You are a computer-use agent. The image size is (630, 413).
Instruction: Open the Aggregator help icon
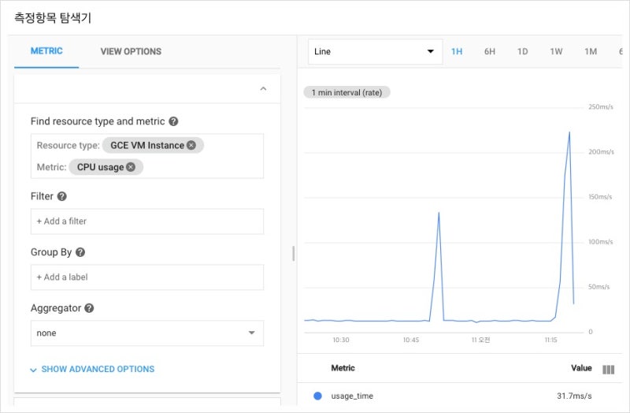(x=89, y=308)
